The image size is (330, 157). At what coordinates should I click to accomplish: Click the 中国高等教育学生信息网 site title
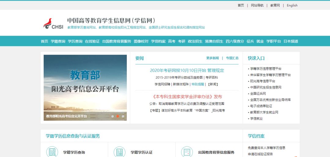point(111,21)
